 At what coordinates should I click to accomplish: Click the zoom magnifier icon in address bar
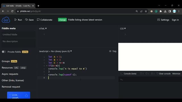click(x=137, y=11)
